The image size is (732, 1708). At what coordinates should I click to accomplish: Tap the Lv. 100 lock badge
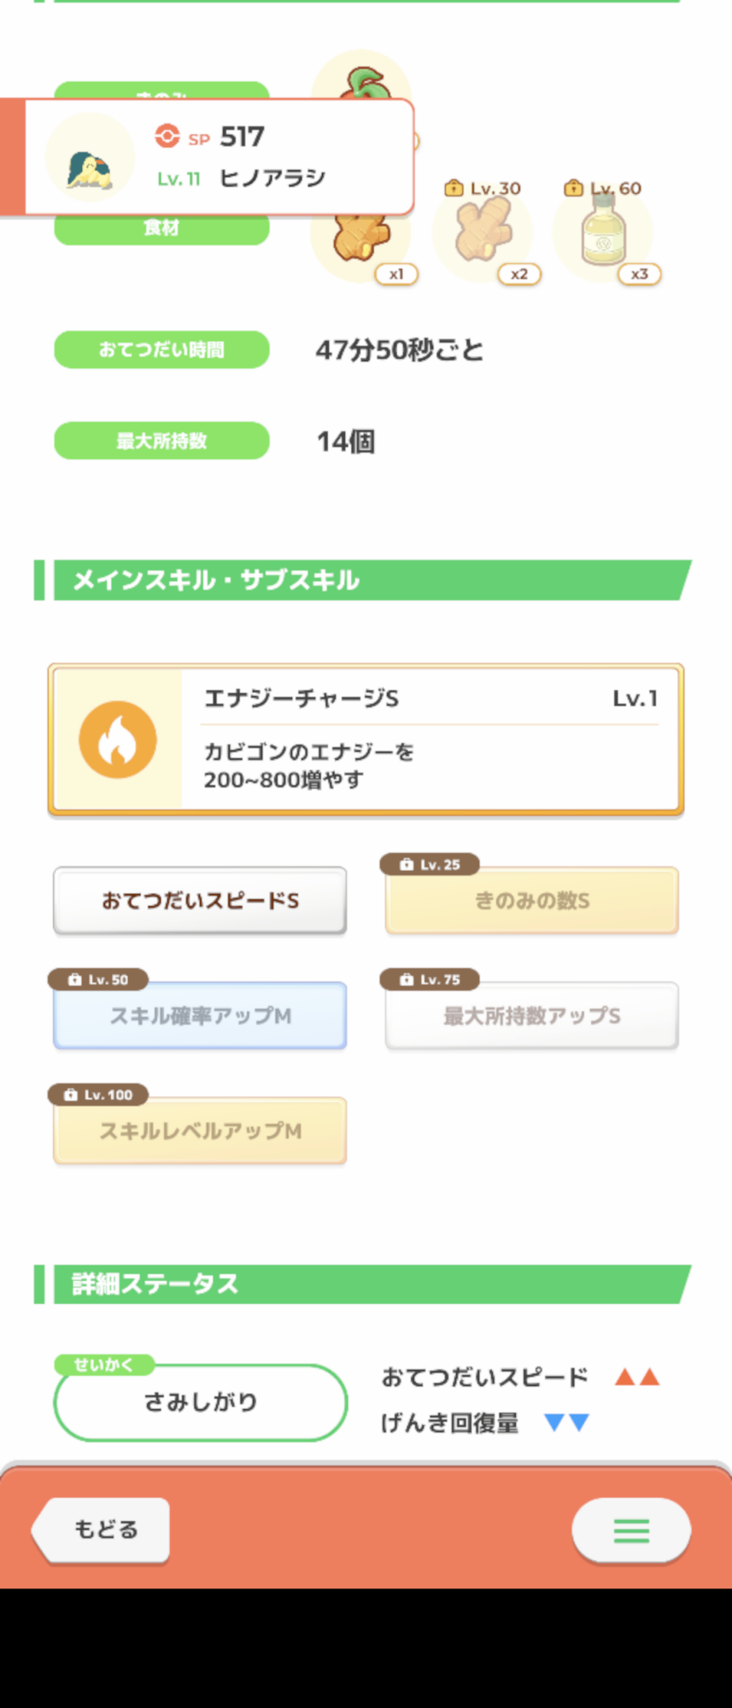[98, 1095]
